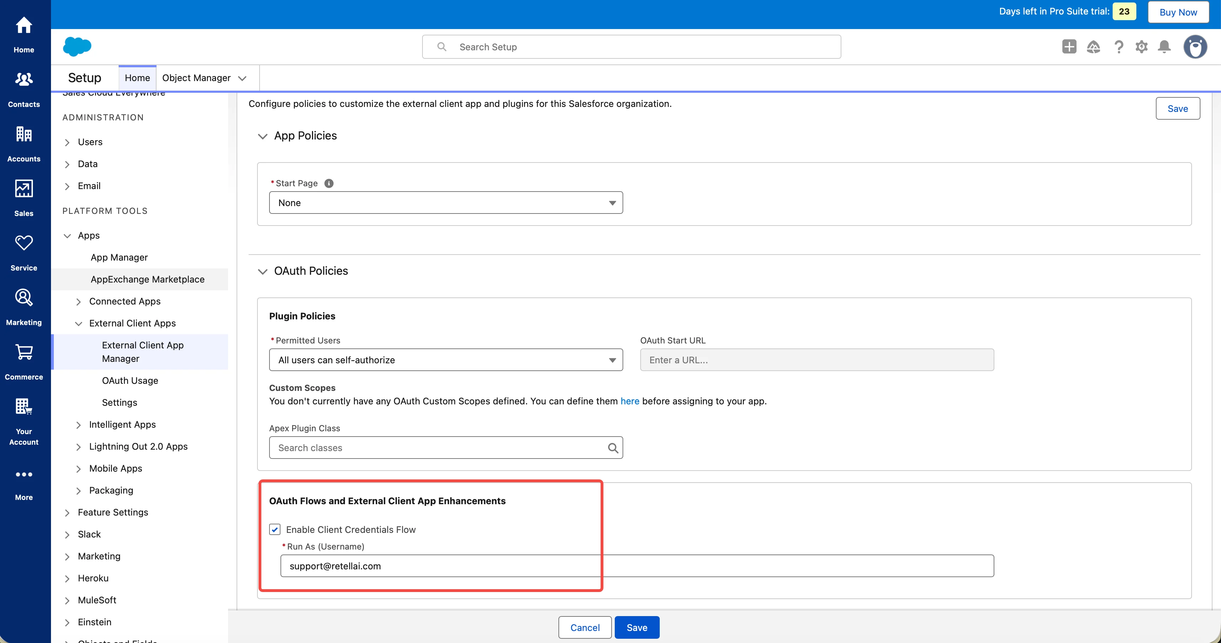Viewport: 1221px width, 643px height.
Task: Expand Heroku in the setup tree
Action: tap(67, 578)
